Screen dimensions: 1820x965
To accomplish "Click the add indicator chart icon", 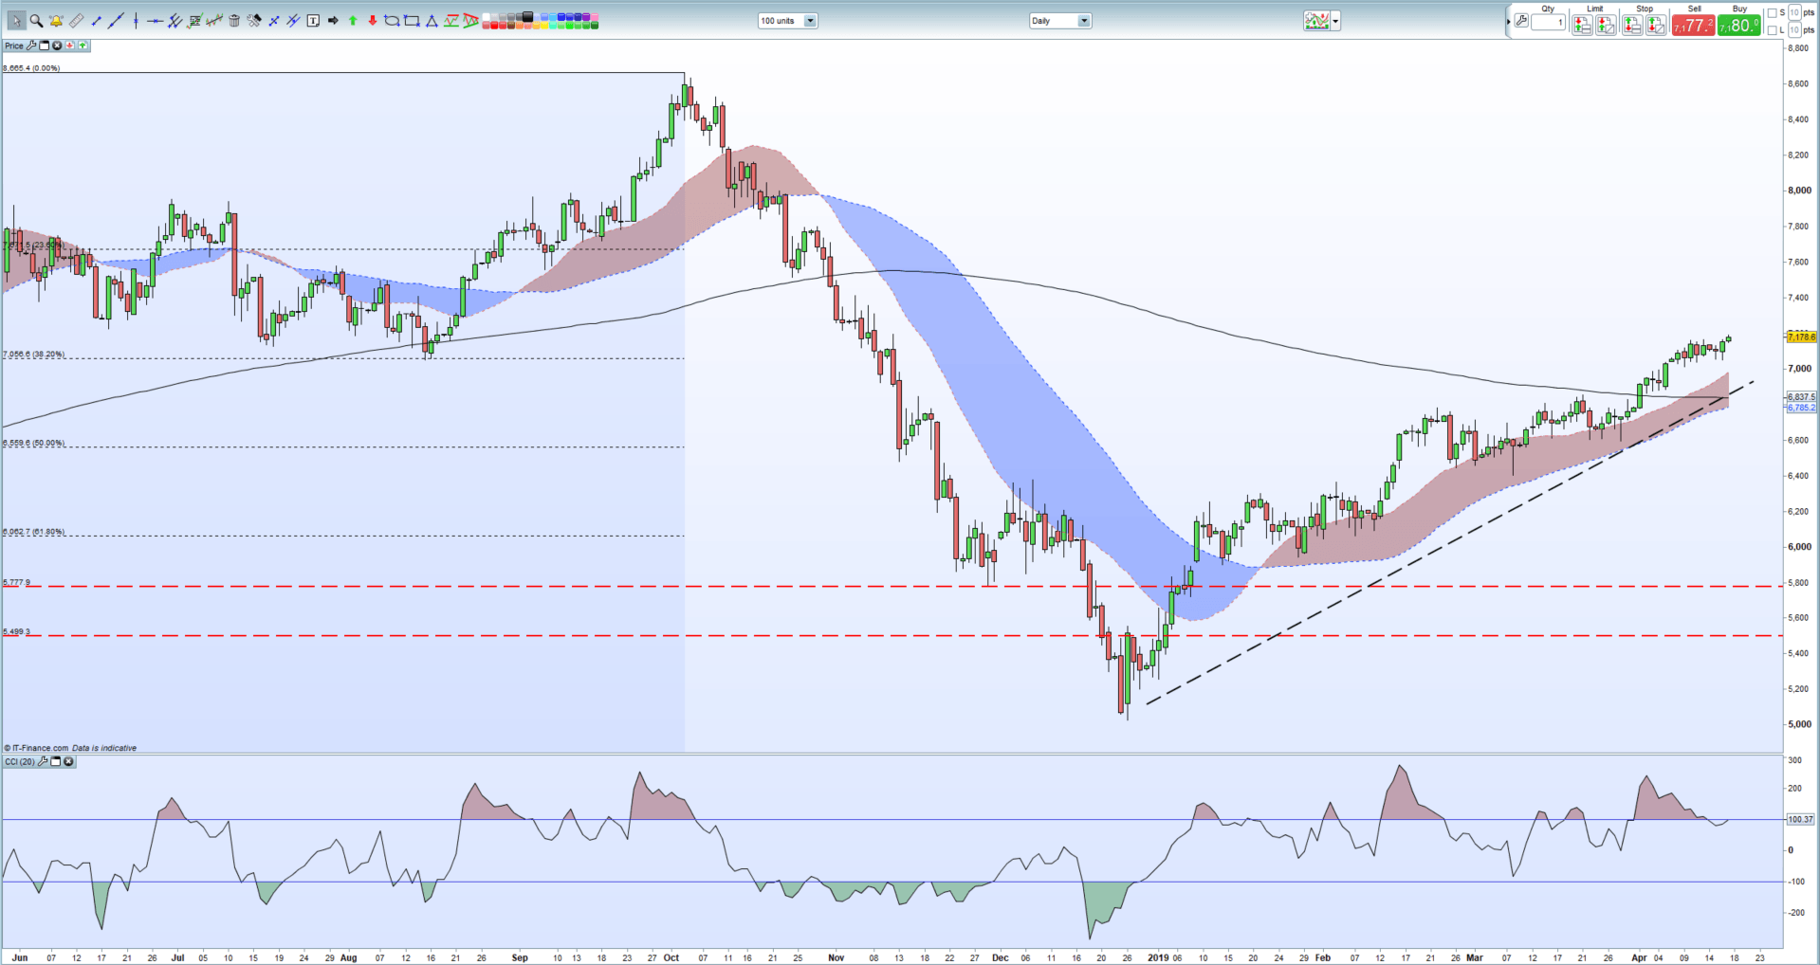I will click(1316, 21).
